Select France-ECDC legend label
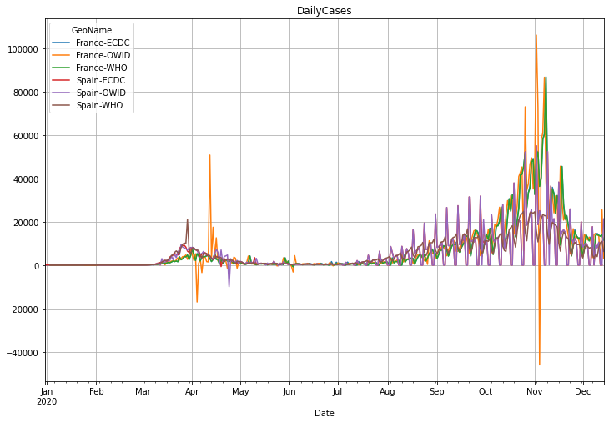 103,43
